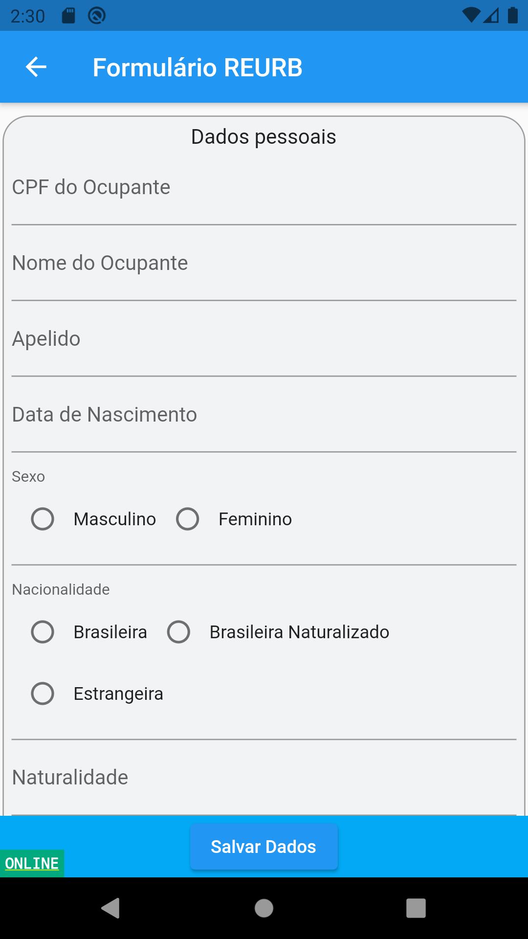Screen dimensions: 528x939
Task: Click the ONLINE status label
Action: 32,863
